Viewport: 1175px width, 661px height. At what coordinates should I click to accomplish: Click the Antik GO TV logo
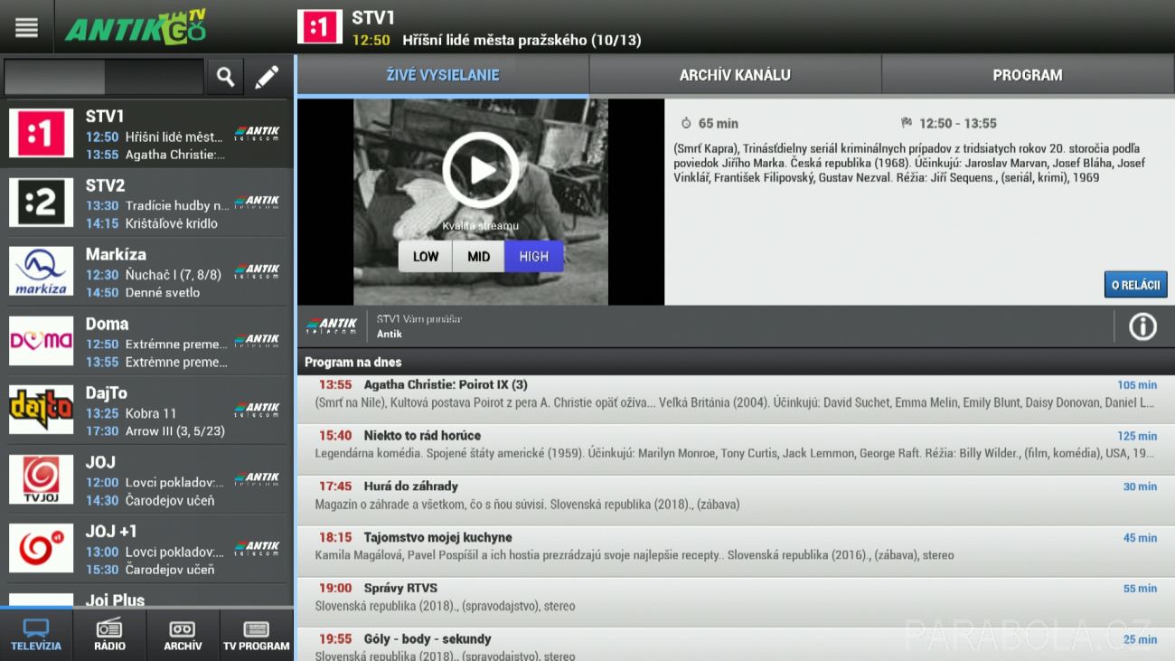pyautogui.click(x=136, y=27)
